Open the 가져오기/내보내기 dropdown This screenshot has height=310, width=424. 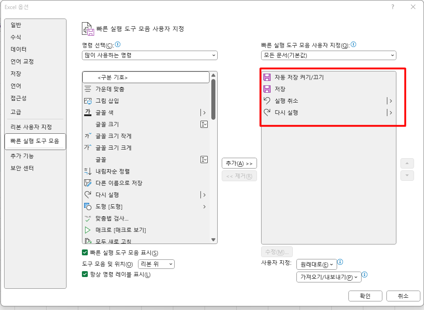point(329,277)
